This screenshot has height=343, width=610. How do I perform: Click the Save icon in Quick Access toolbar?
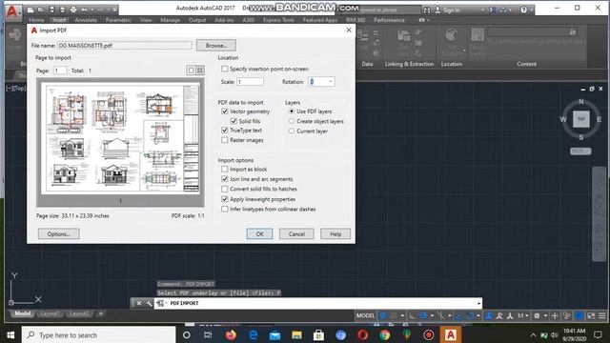(x=51, y=10)
